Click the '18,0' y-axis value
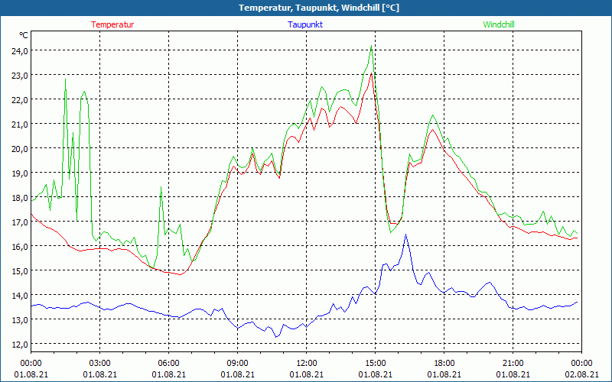 (x=20, y=198)
